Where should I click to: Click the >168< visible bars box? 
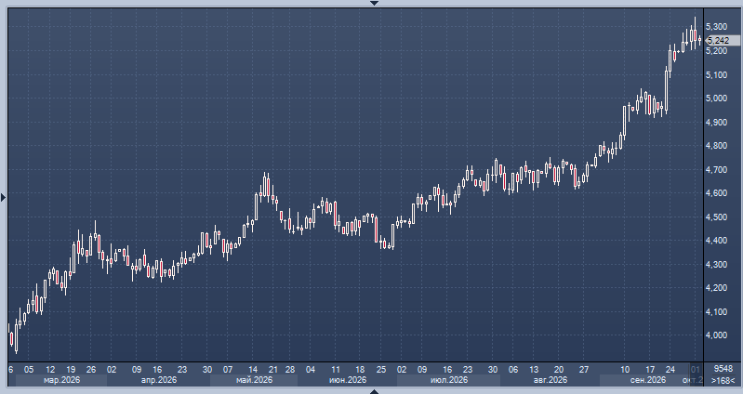click(723, 380)
